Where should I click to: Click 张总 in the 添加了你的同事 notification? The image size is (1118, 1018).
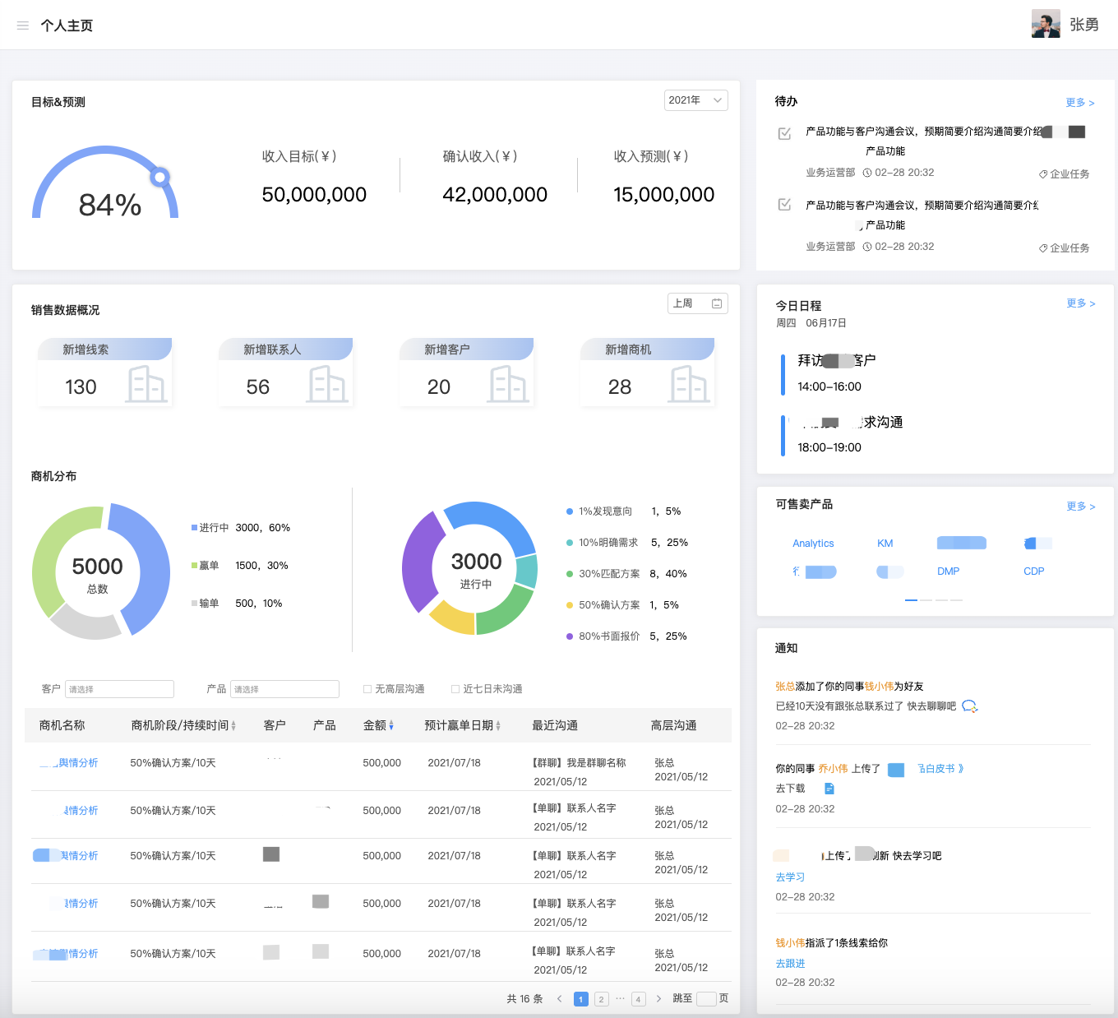tap(785, 687)
